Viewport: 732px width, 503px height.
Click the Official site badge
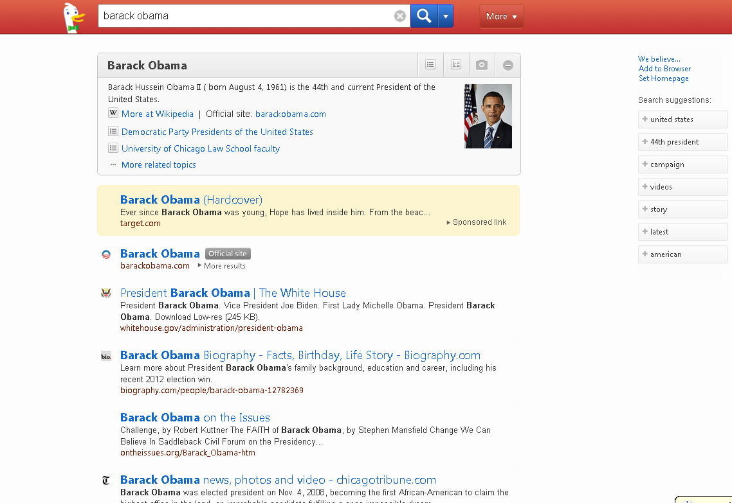point(228,254)
